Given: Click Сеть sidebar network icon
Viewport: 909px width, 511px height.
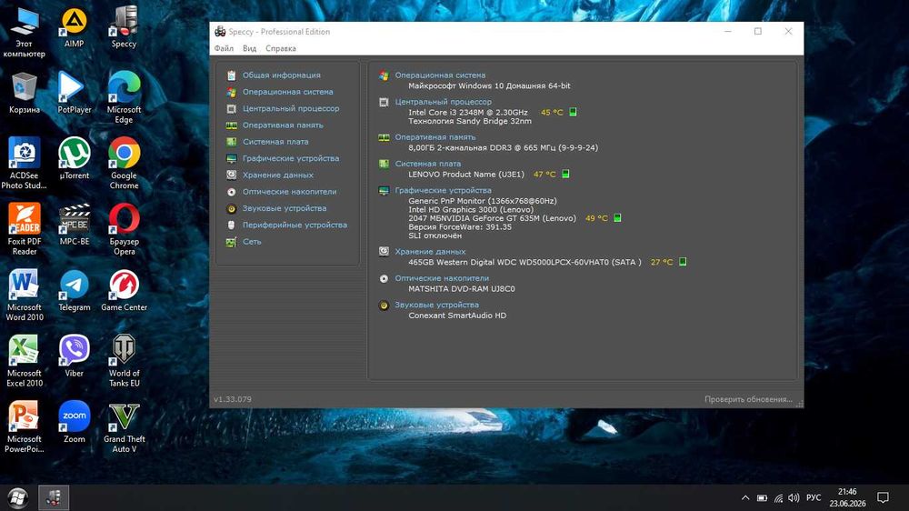Looking at the screenshot, I should click(x=231, y=242).
